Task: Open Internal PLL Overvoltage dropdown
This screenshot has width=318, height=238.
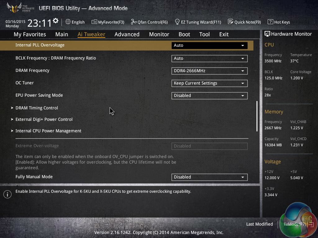Action: (x=210, y=45)
